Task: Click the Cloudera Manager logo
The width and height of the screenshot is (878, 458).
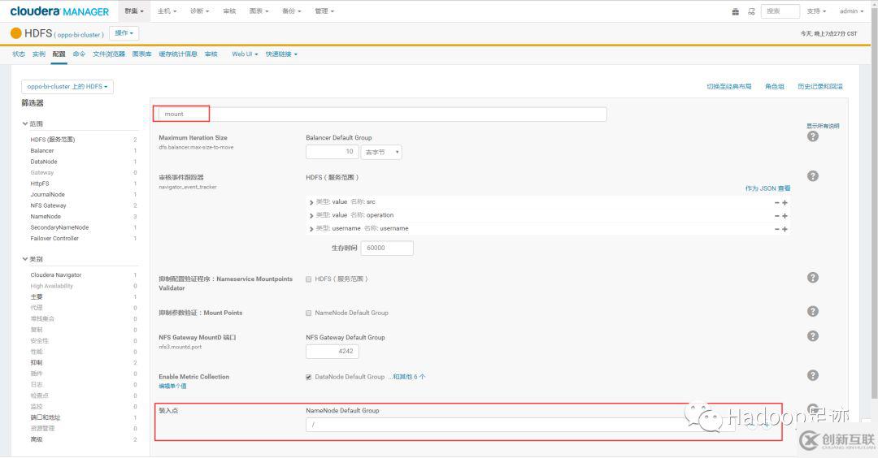Action: [x=59, y=11]
